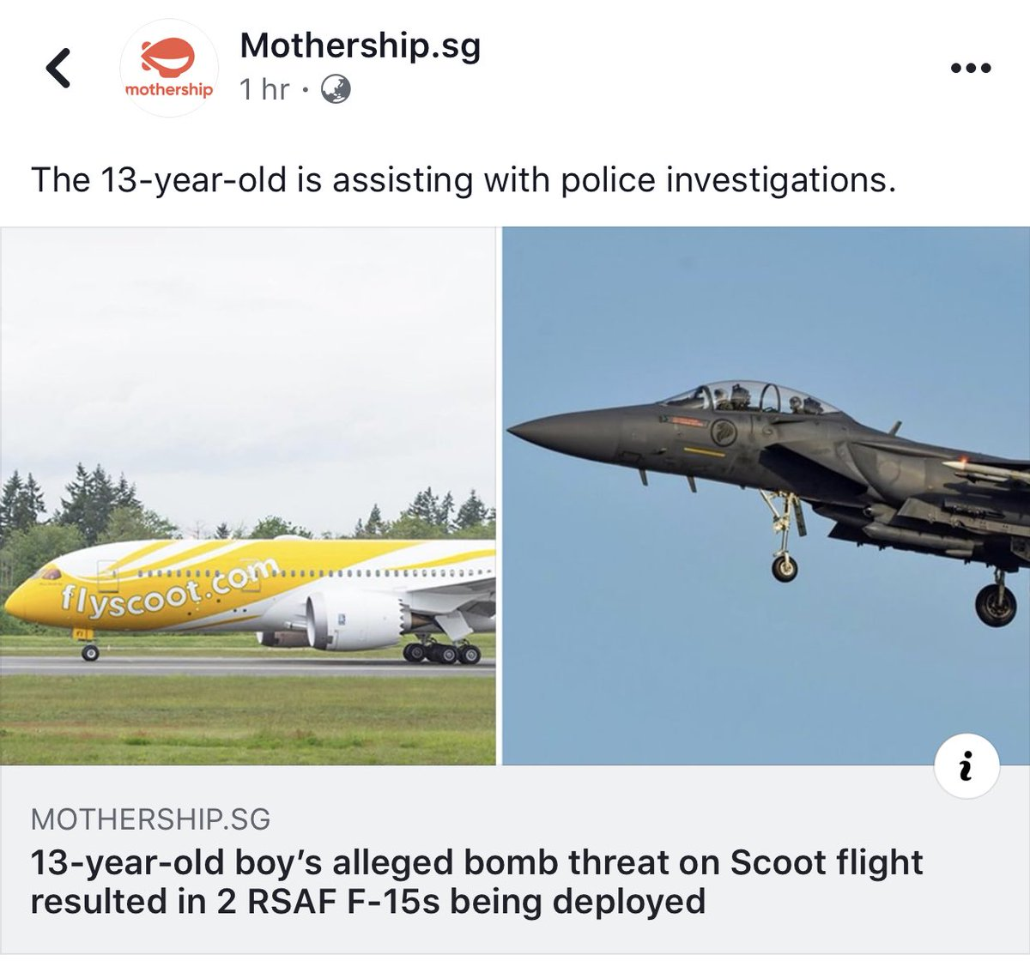Tap the MOTHERSHIP.SG source domain label

pos(150,819)
